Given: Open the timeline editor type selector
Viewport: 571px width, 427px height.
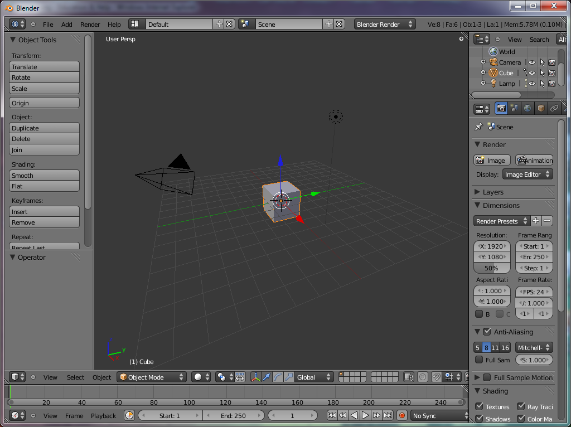Looking at the screenshot, I should [x=17, y=415].
